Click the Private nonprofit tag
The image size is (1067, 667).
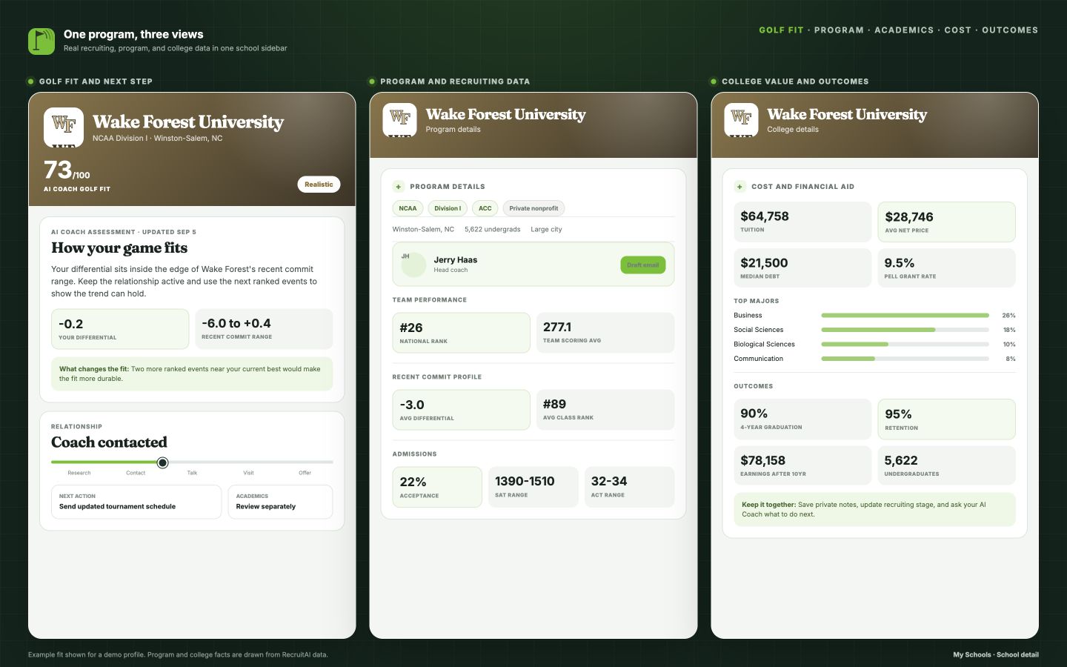click(533, 208)
